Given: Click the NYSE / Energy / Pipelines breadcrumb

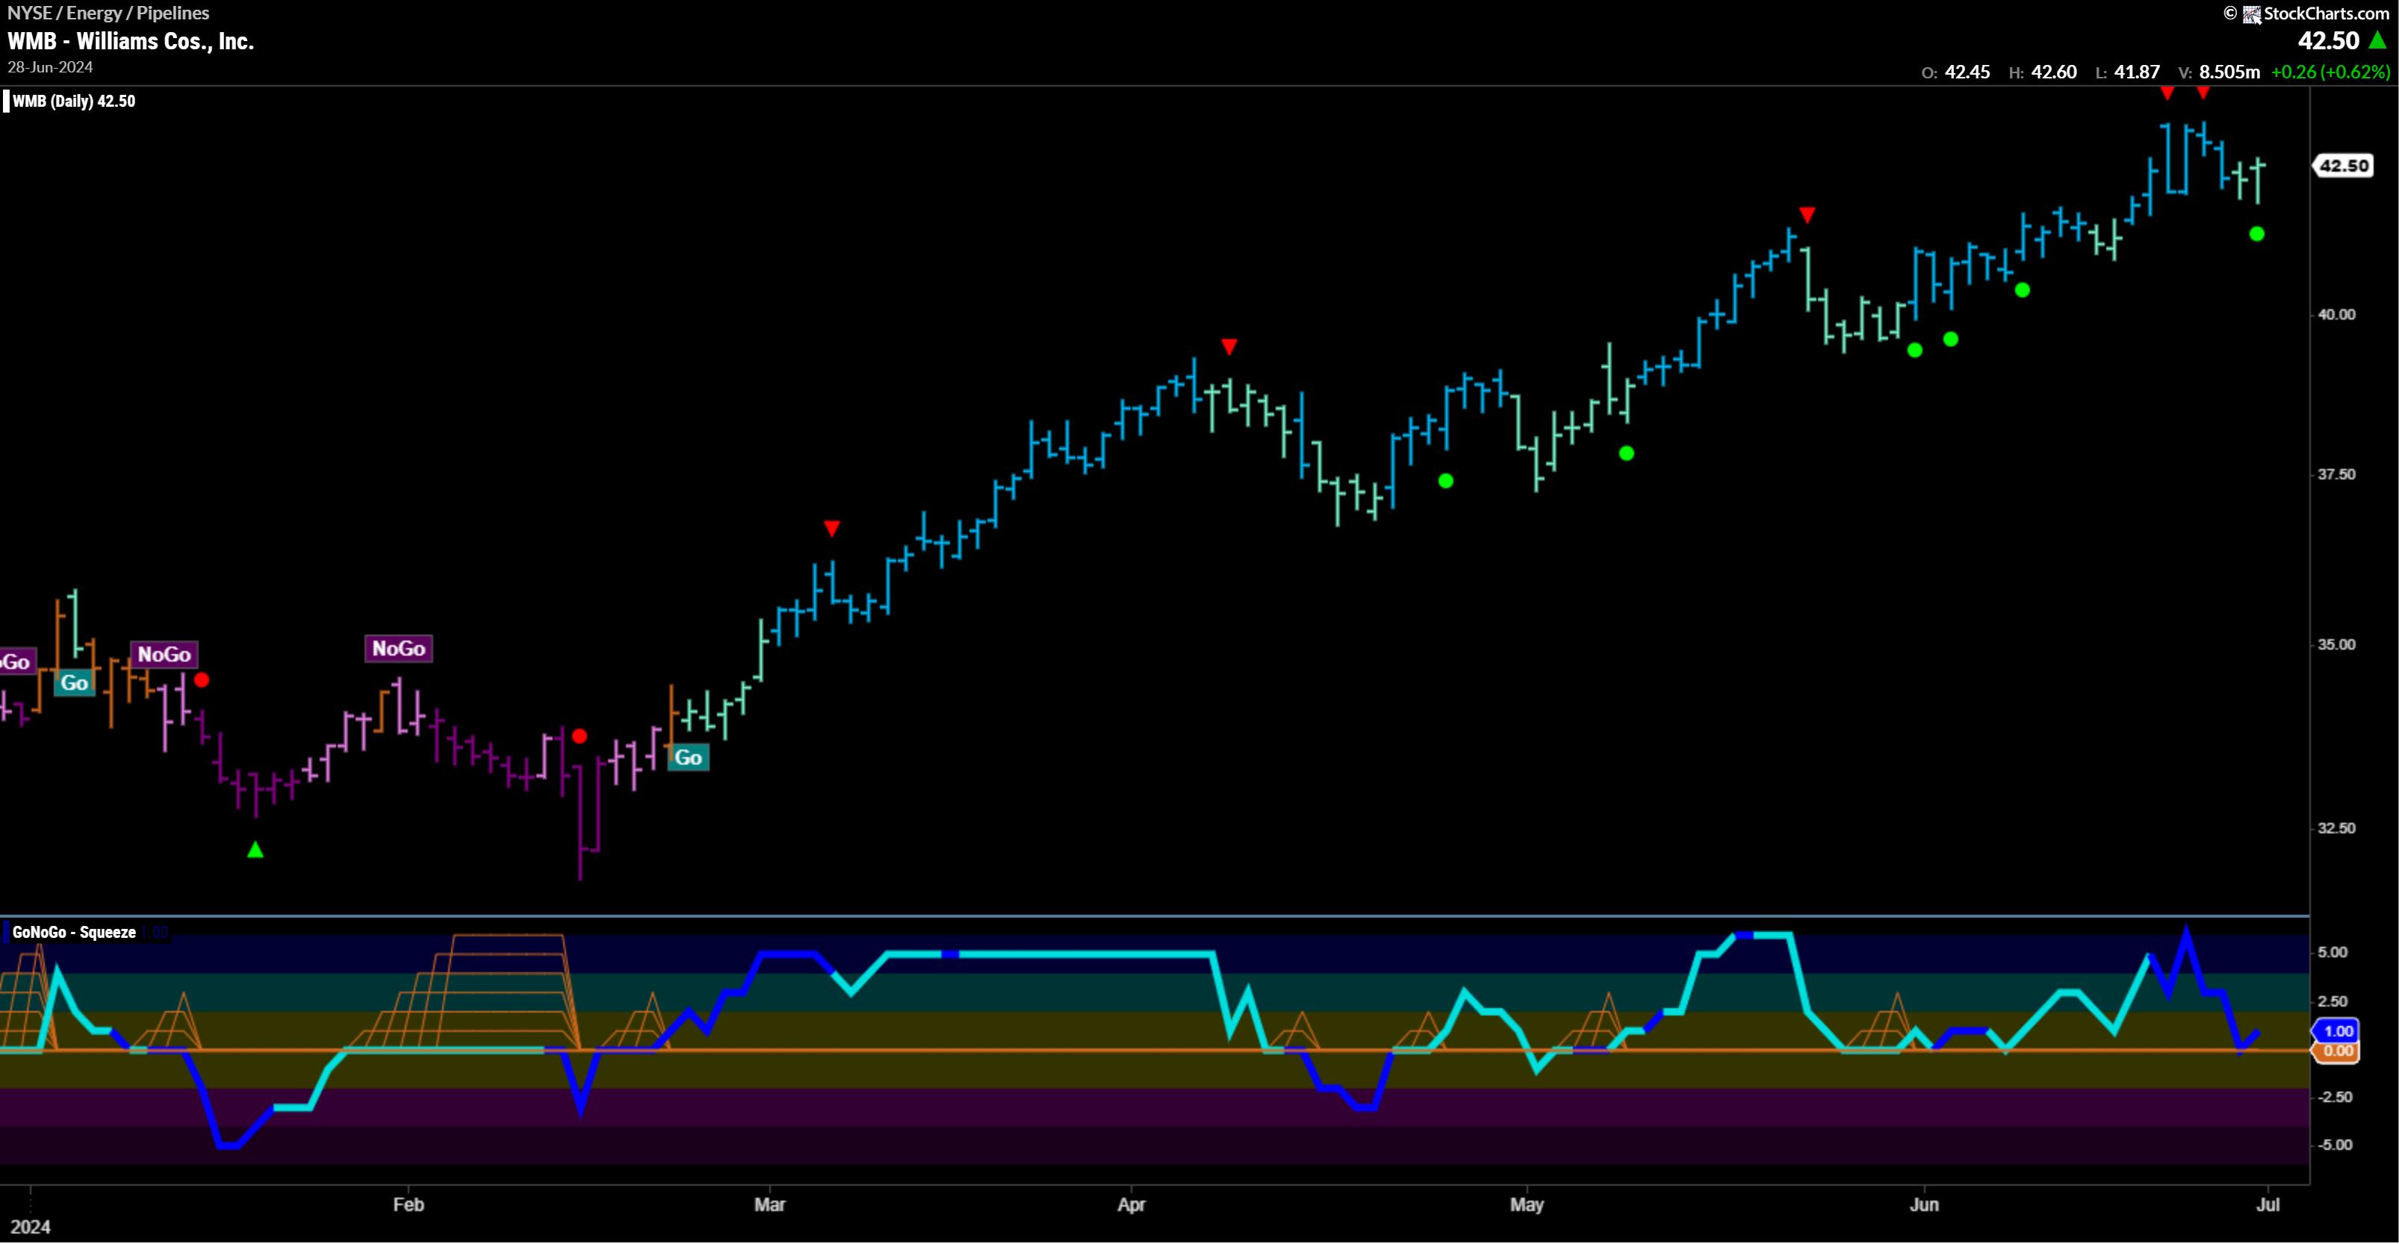Looking at the screenshot, I should coord(109,13).
